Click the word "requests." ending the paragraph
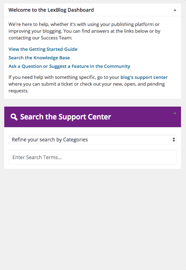 coord(18,91)
